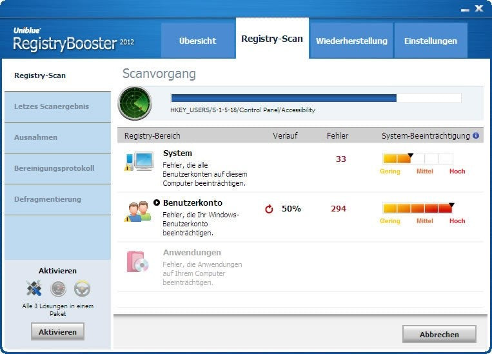Screen dimensions: 492x354
Task: Click the Anwendungen disc icon
Action: (137, 261)
